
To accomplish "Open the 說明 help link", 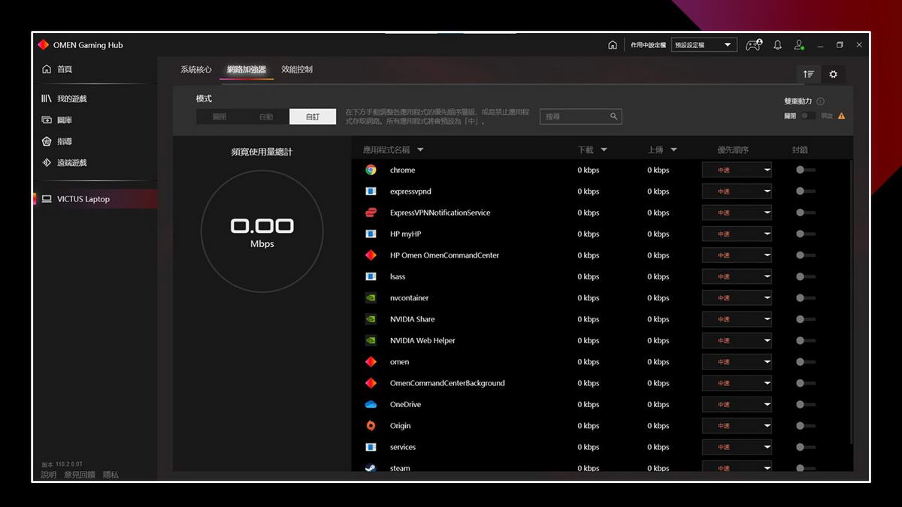I will pyautogui.click(x=49, y=475).
